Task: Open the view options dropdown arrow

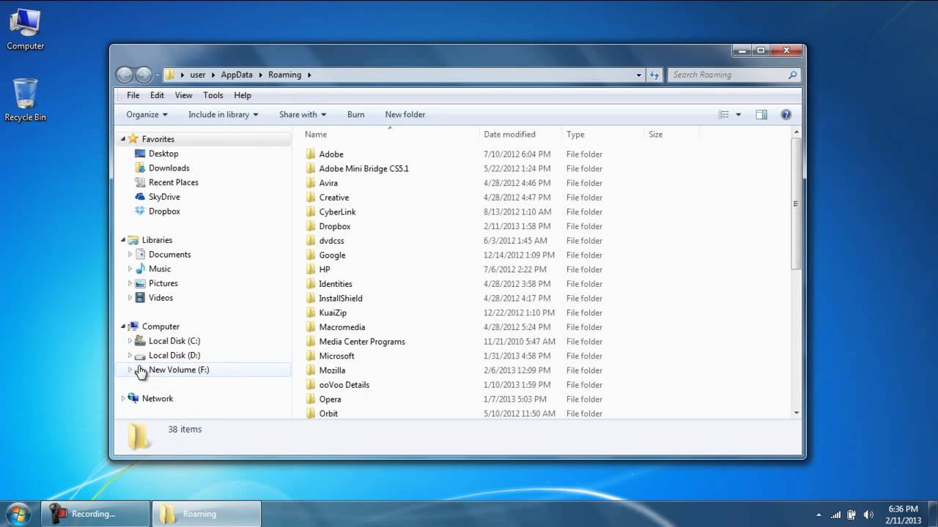Action: (738, 115)
